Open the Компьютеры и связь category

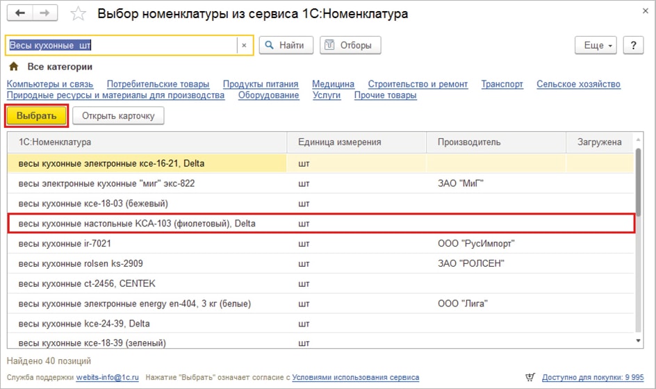[50, 84]
